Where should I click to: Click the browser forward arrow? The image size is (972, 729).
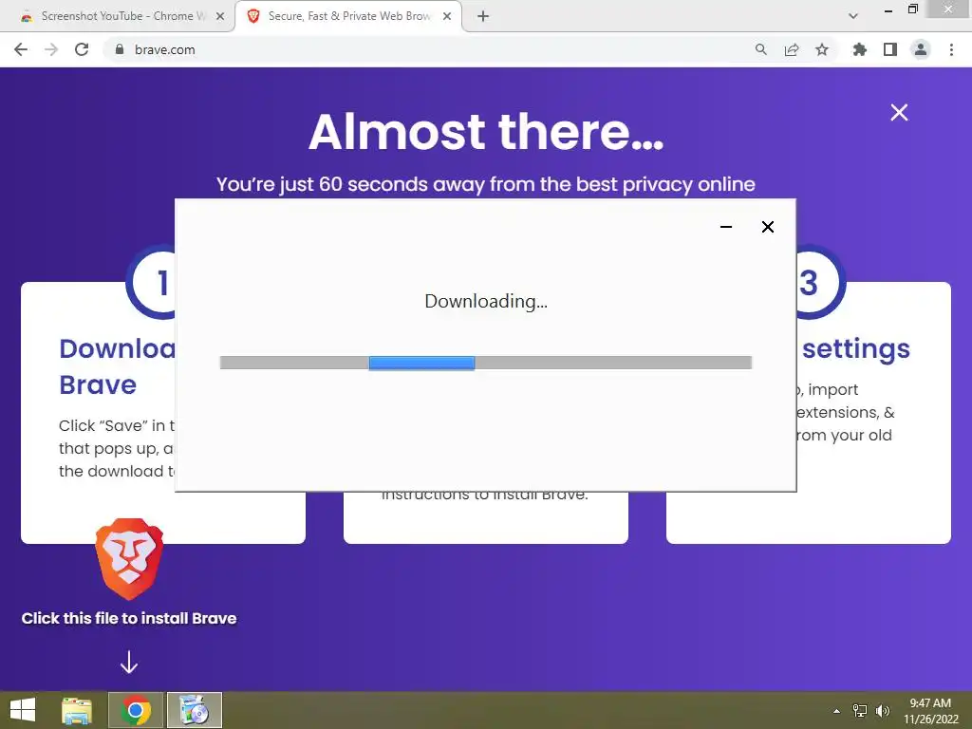coord(51,49)
